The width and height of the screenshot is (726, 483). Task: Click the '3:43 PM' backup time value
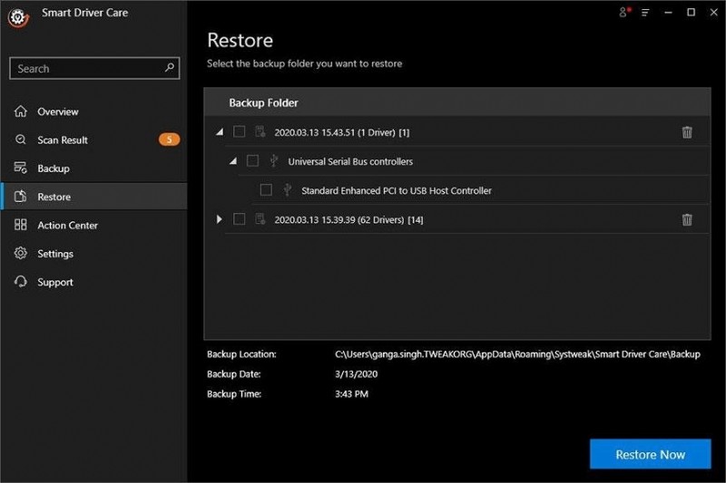pyautogui.click(x=351, y=394)
